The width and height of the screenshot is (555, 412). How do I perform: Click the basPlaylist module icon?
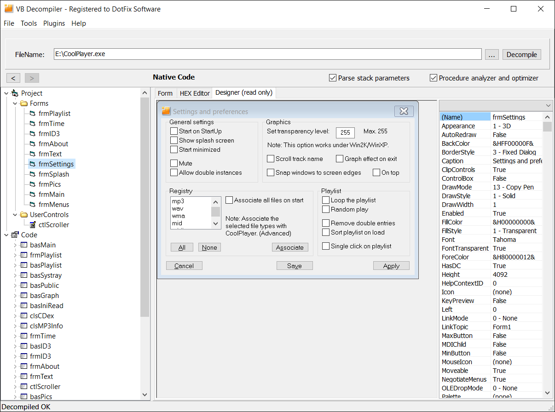pos(24,265)
